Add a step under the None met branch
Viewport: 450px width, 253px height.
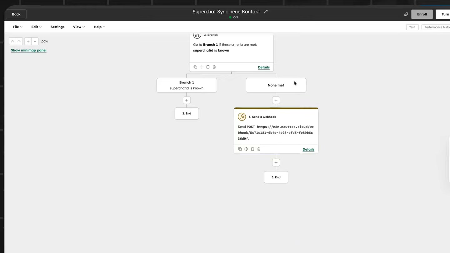point(276,100)
